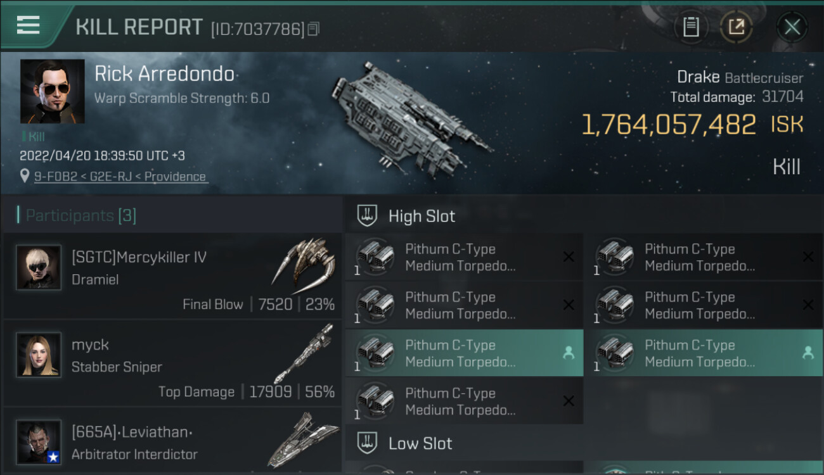This screenshot has width=824, height=475.
Task: Share the kill report externally
Action: pyautogui.click(x=736, y=27)
